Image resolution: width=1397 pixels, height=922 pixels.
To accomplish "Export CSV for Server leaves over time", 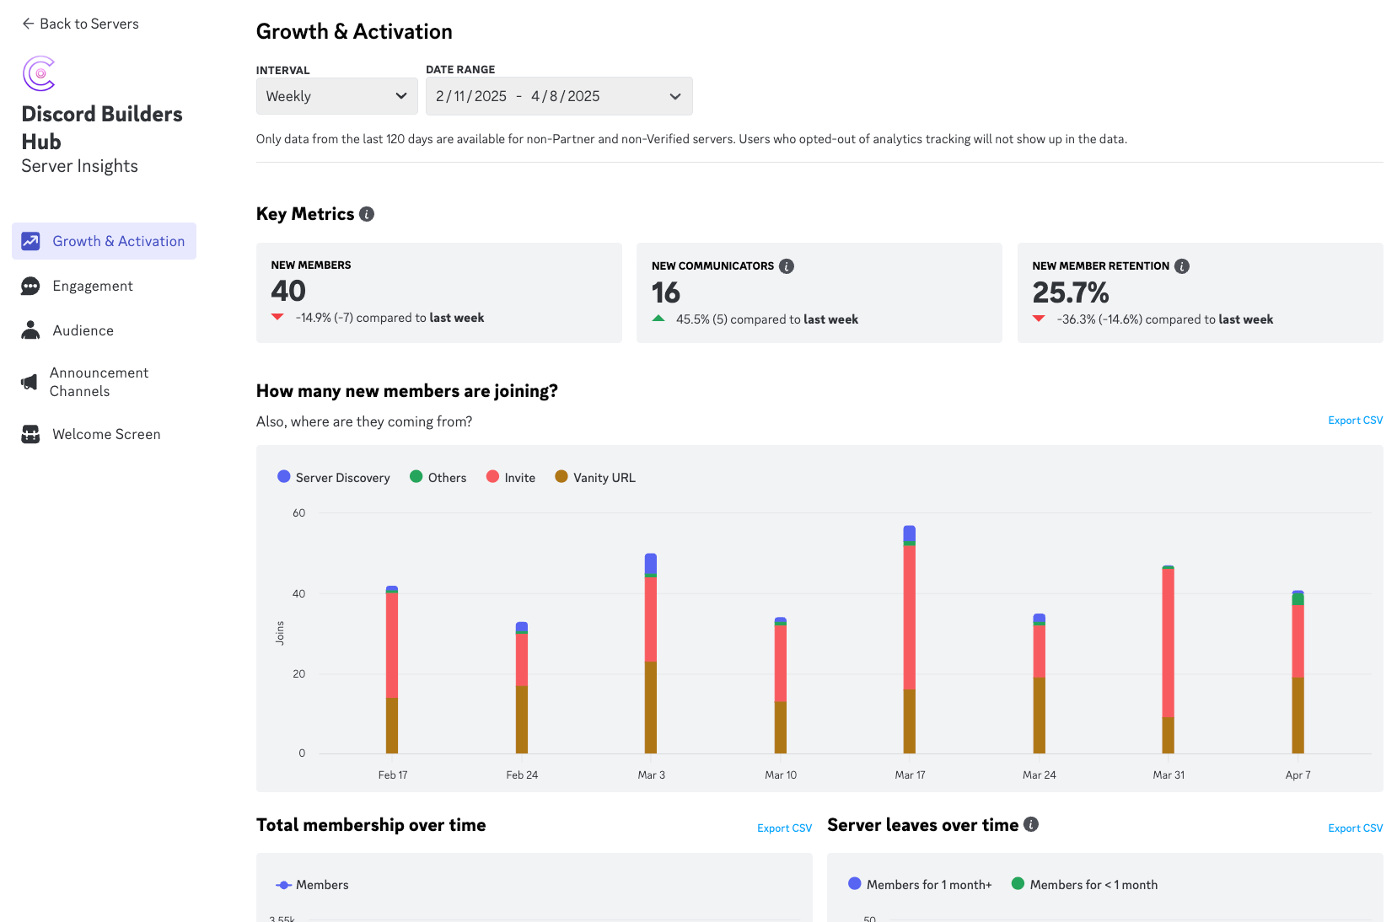I will pos(1355,828).
